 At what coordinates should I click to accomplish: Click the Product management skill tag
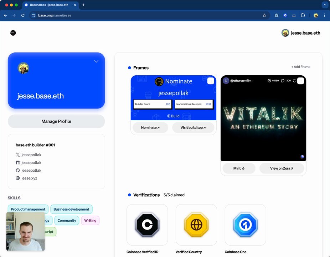click(x=28, y=209)
